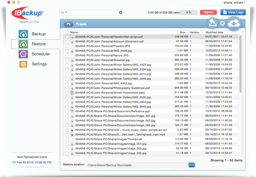Open the Scheduler section
256x177 pixels.
coord(41,54)
